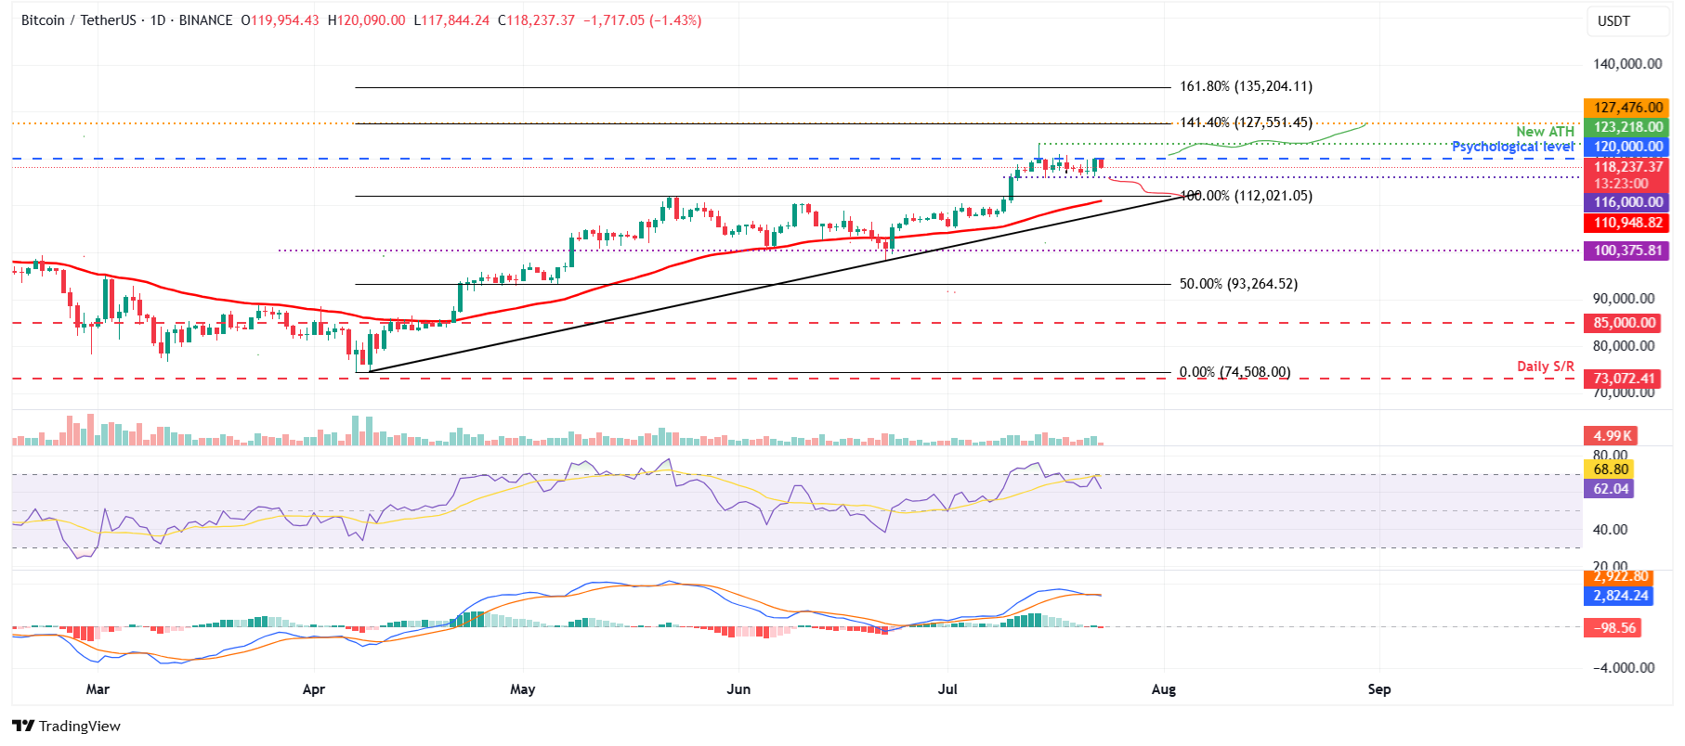1685x746 pixels.
Task: Select the Psychological level text label
Action: click(x=1512, y=147)
